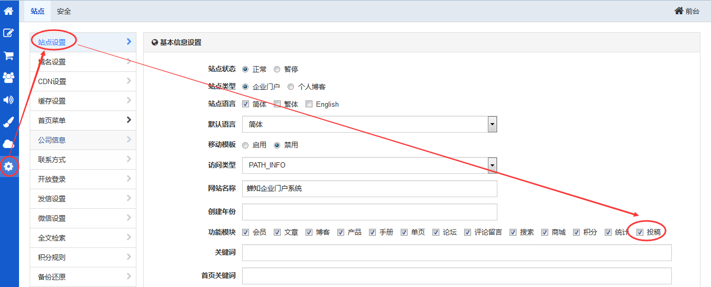Switch to the 站点 tab
Viewport: 711px width, 287px height.
click(x=38, y=11)
